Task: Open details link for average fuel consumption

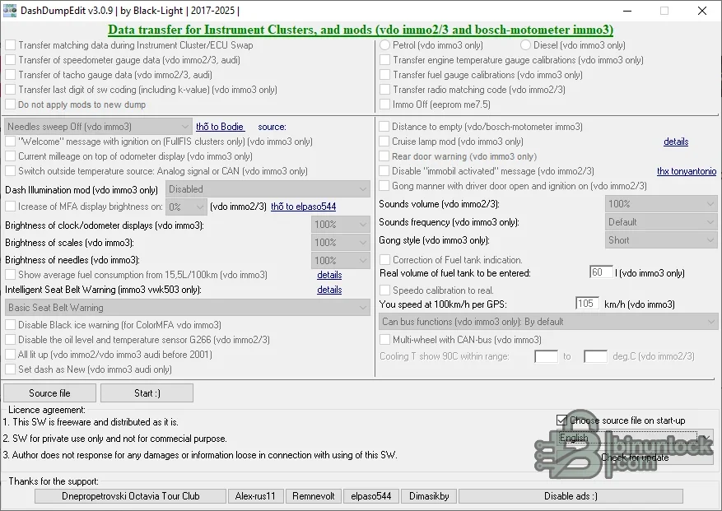Action: tap(329, 275)
